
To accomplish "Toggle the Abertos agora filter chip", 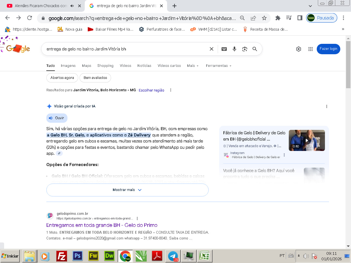I will pos(62,78).
